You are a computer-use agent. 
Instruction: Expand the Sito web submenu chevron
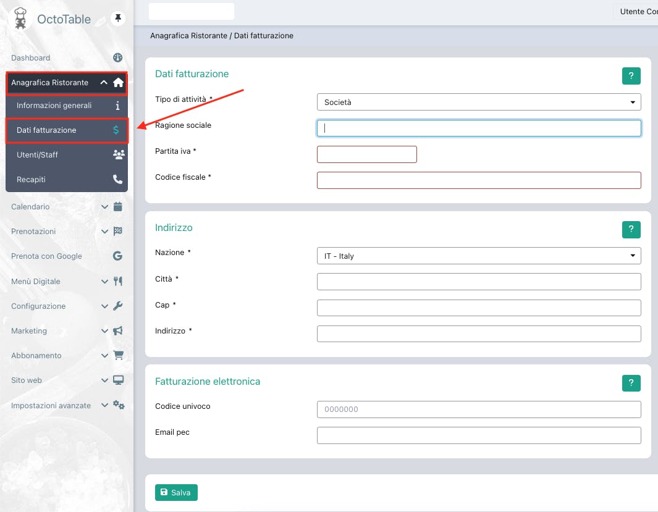click(104, 380)
